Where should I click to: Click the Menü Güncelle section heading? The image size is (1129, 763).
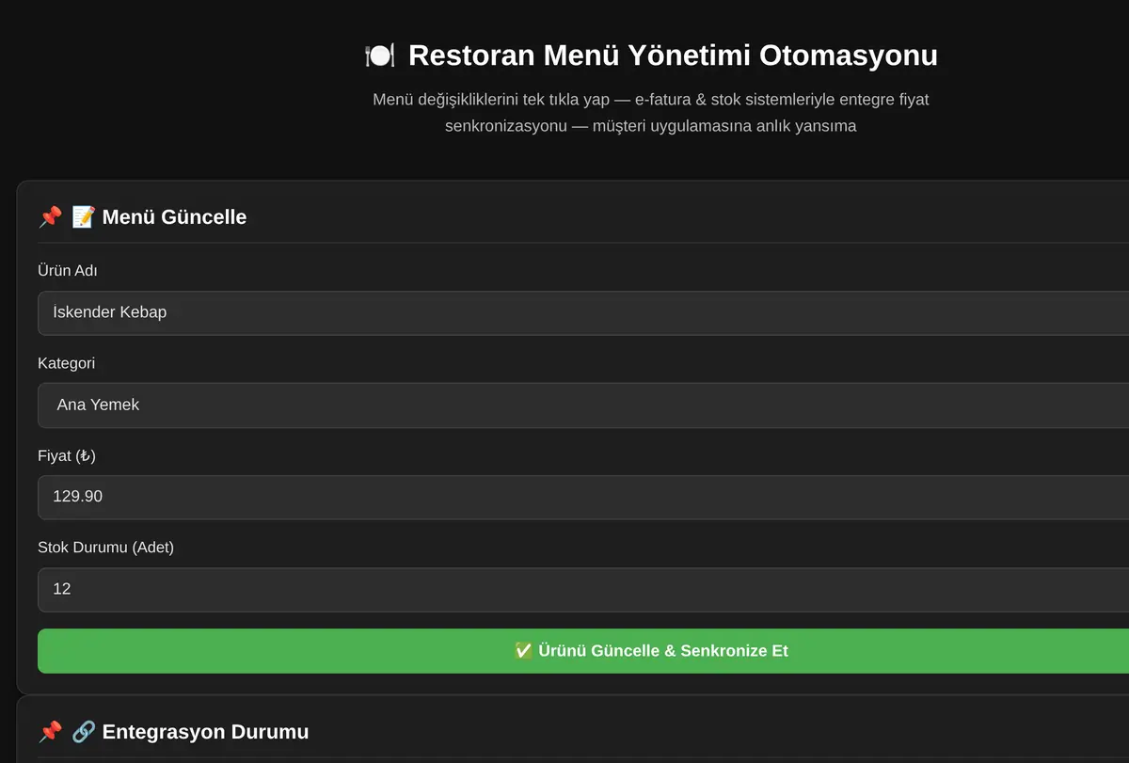174,217
